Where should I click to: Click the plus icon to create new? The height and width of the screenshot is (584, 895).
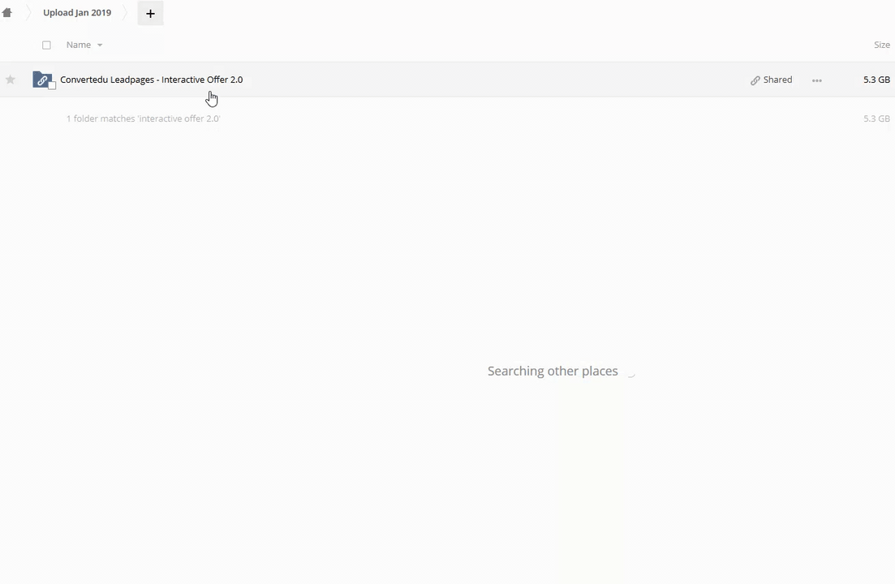150,13
